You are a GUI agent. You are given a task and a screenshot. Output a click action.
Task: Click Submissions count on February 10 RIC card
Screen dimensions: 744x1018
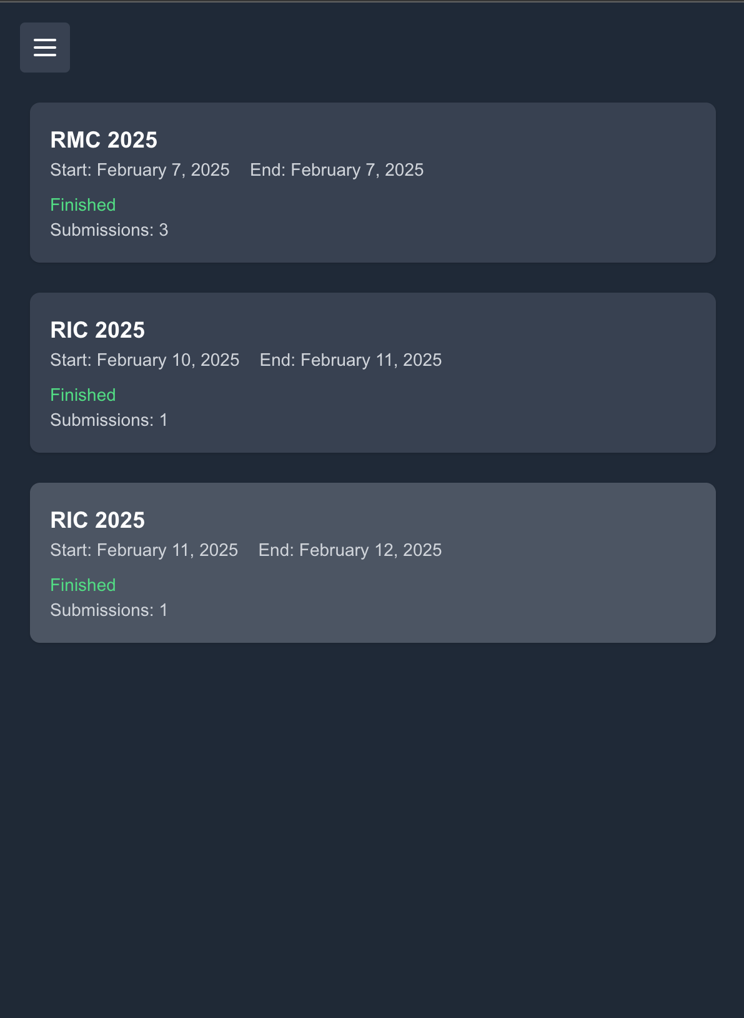[109, 420]
